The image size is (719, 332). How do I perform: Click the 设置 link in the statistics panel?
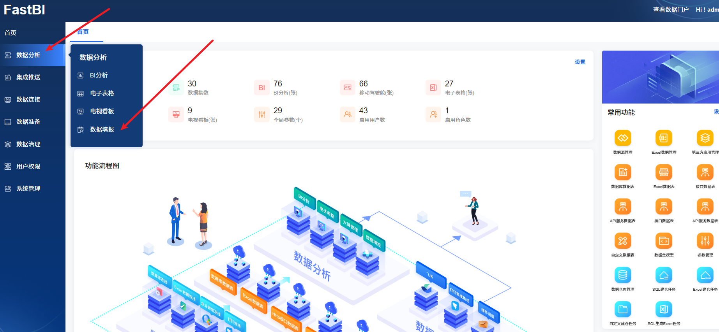pos(580,62)
